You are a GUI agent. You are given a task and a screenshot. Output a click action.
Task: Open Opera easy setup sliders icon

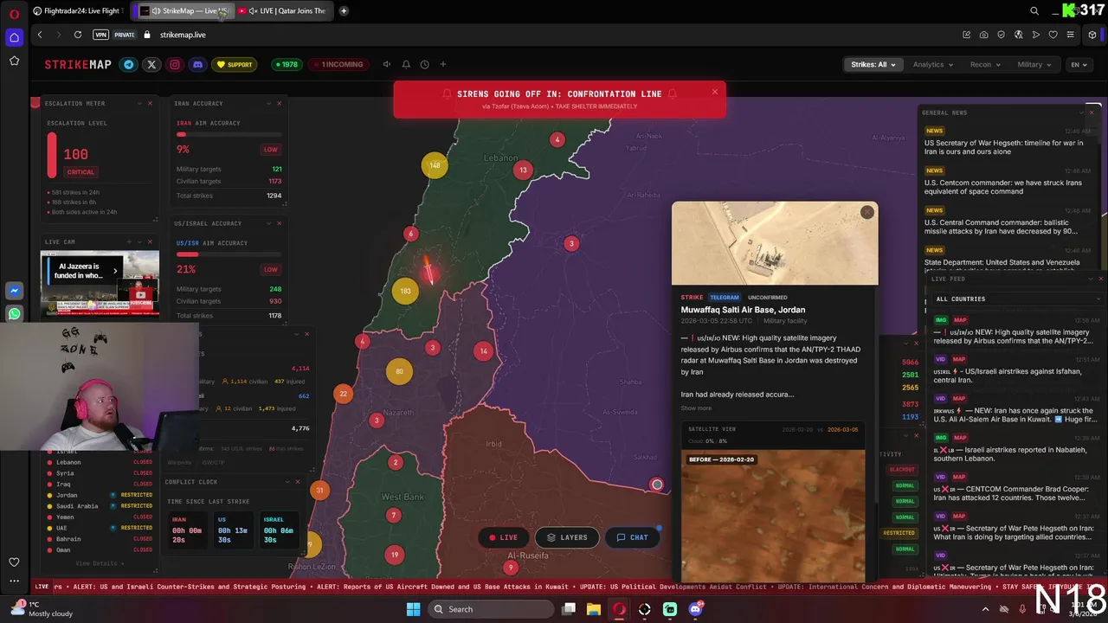pos(1071,35)
